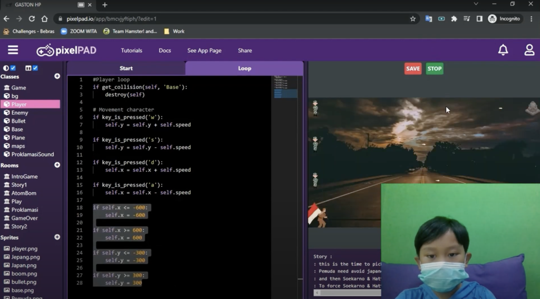Toggle the split layout columns checkbox
The image size is (540, 299).
[35, 68]
